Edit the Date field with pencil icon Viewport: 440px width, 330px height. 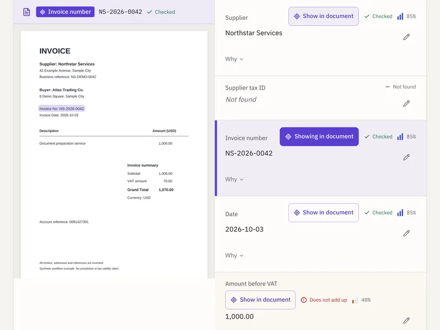pos(406,233)
